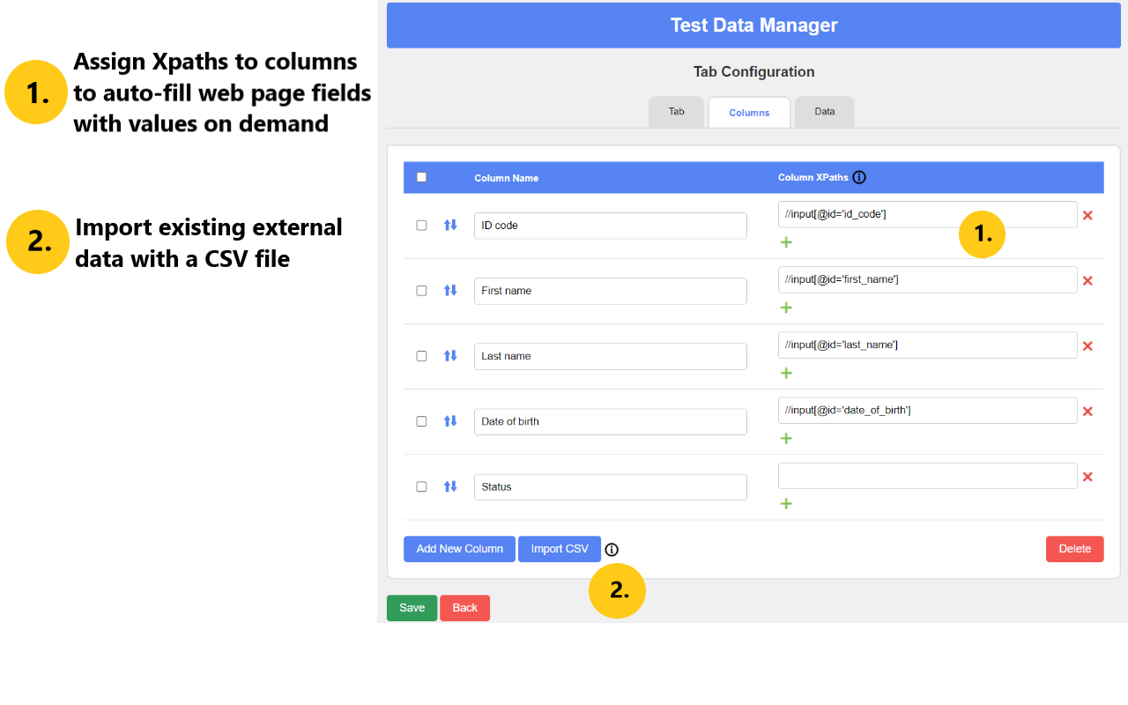Open the Data tab
This screenshot has height=705, width=1128.
pos(824,111)
